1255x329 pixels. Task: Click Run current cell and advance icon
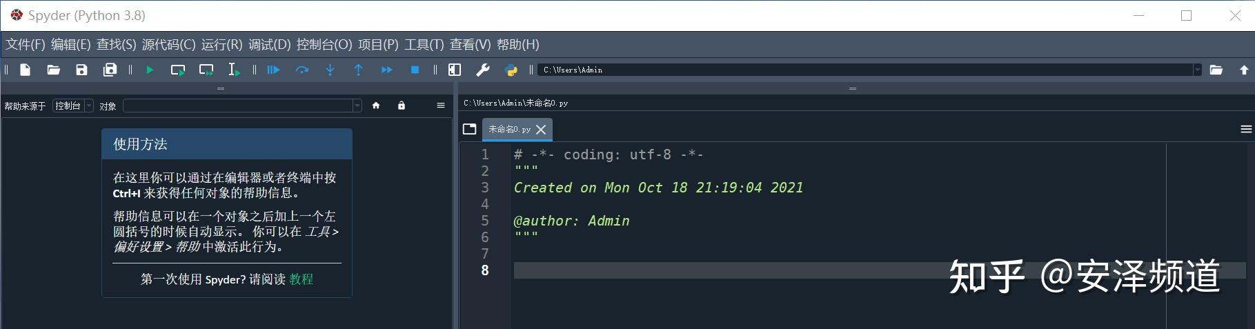click(x=206, y=70)
